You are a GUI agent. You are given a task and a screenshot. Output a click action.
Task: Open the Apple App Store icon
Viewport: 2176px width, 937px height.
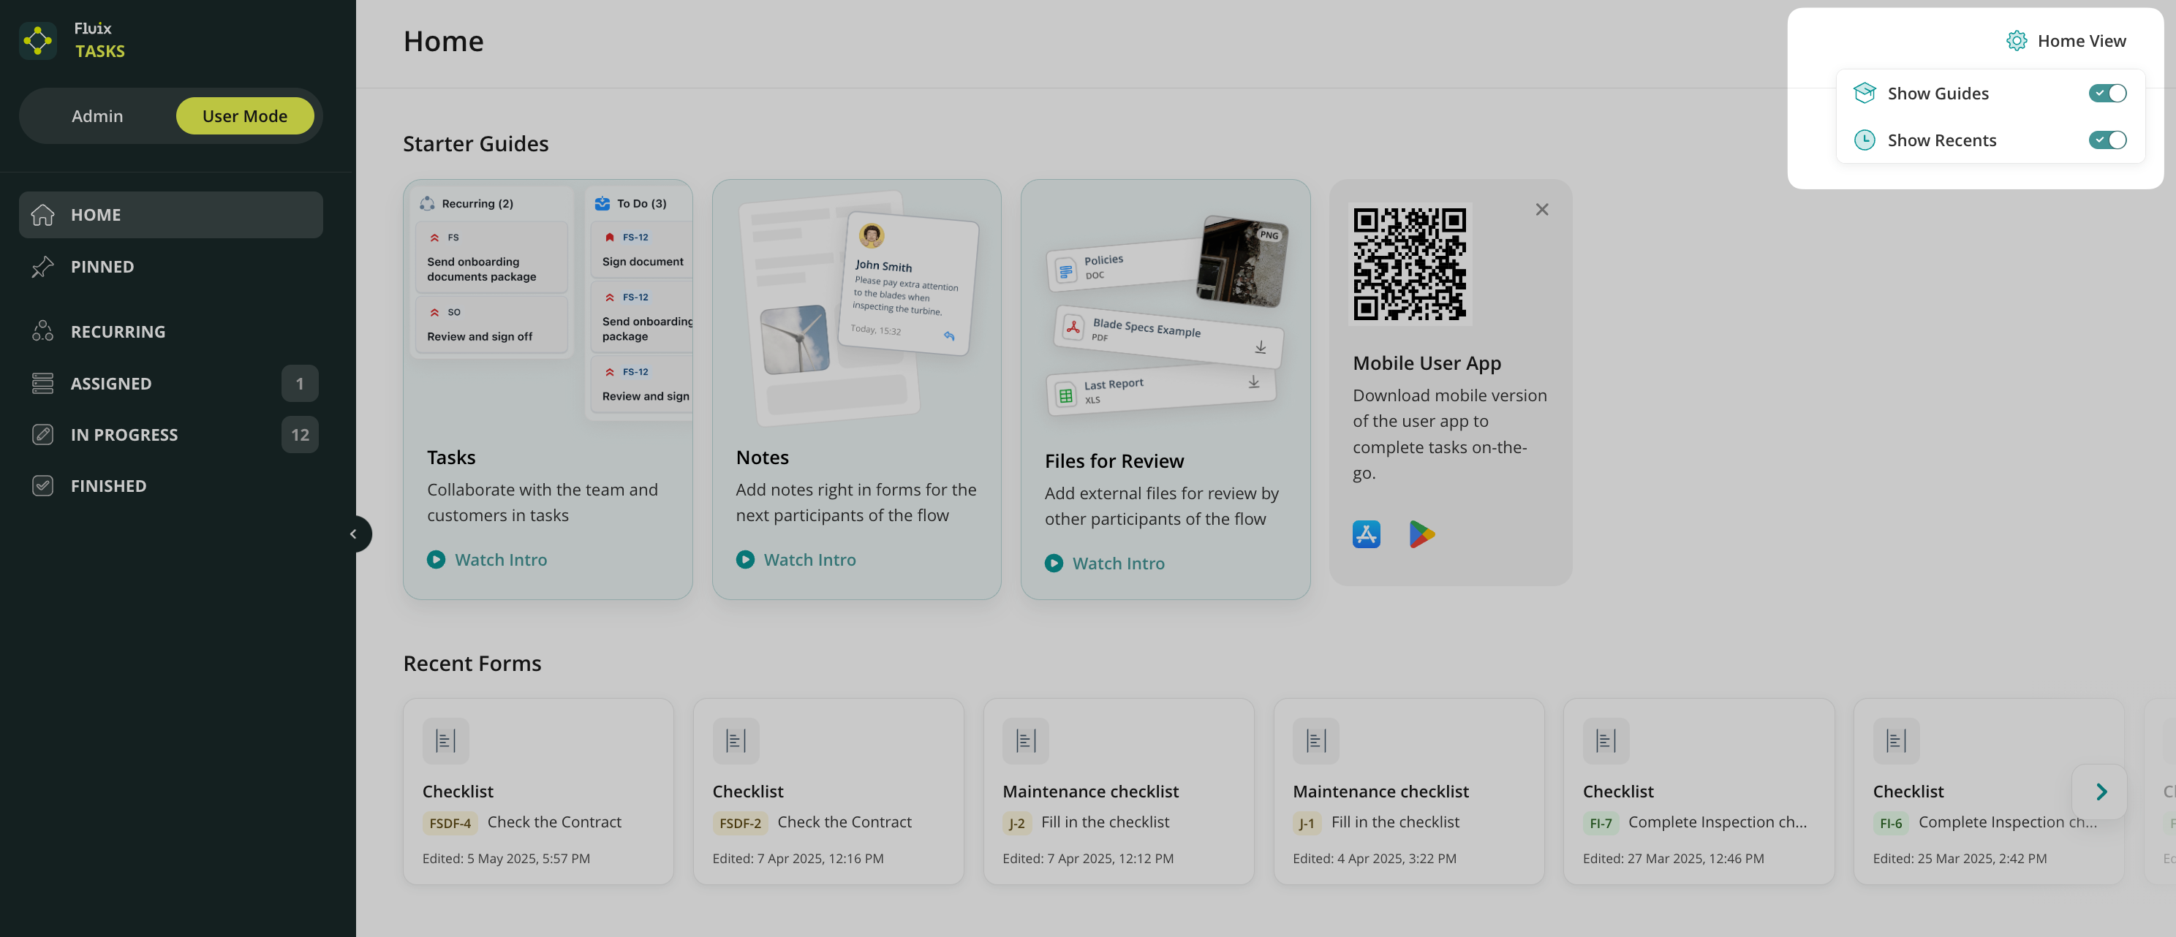click(1366, 534)
